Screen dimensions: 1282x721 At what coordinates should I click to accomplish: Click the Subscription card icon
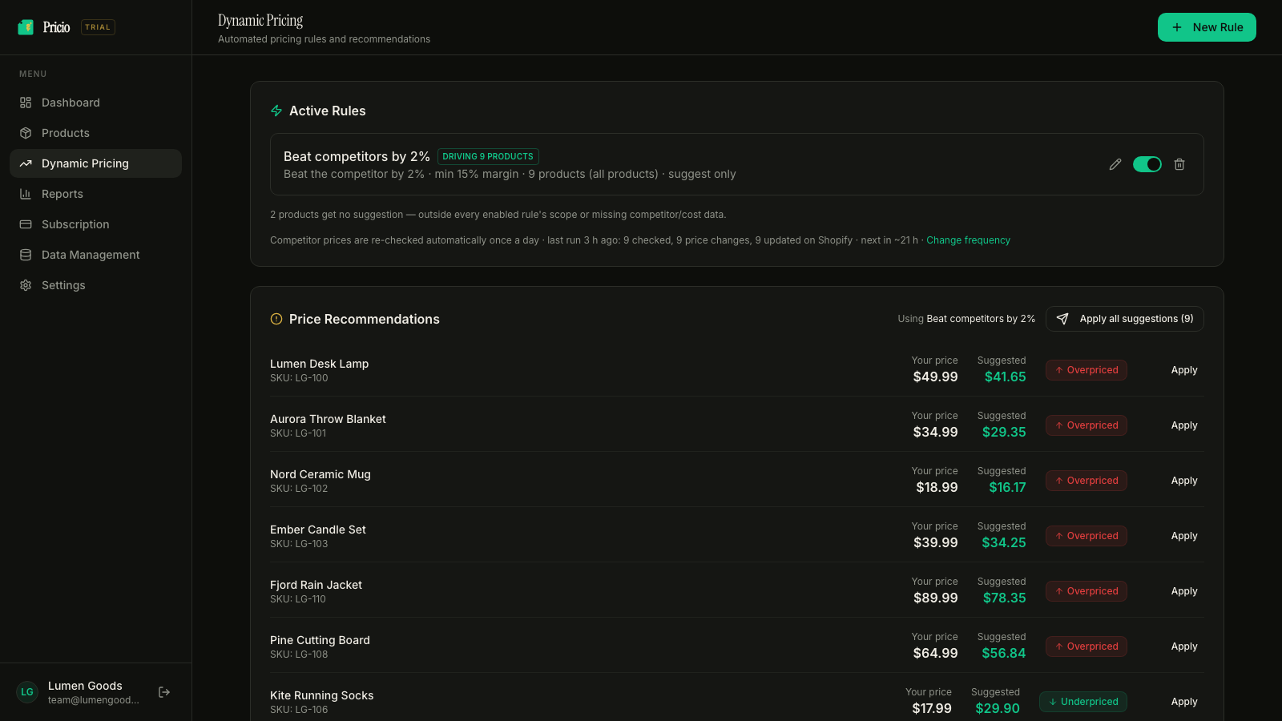click(26, 224)
